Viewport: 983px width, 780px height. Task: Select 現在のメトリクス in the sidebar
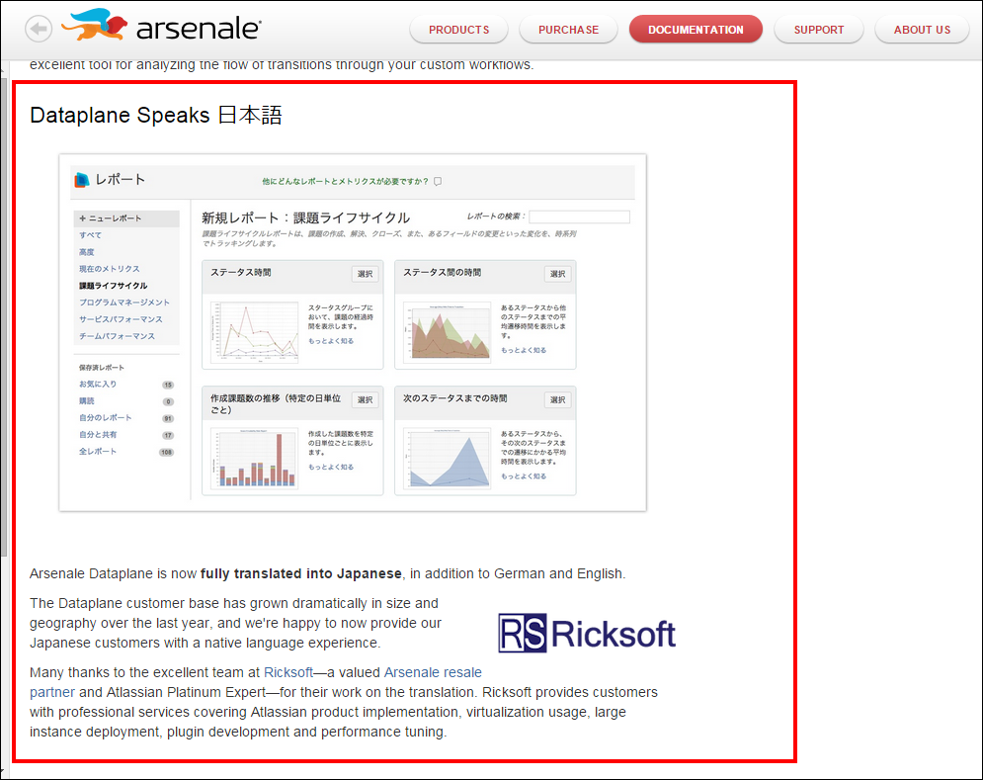tap(109, 269)
